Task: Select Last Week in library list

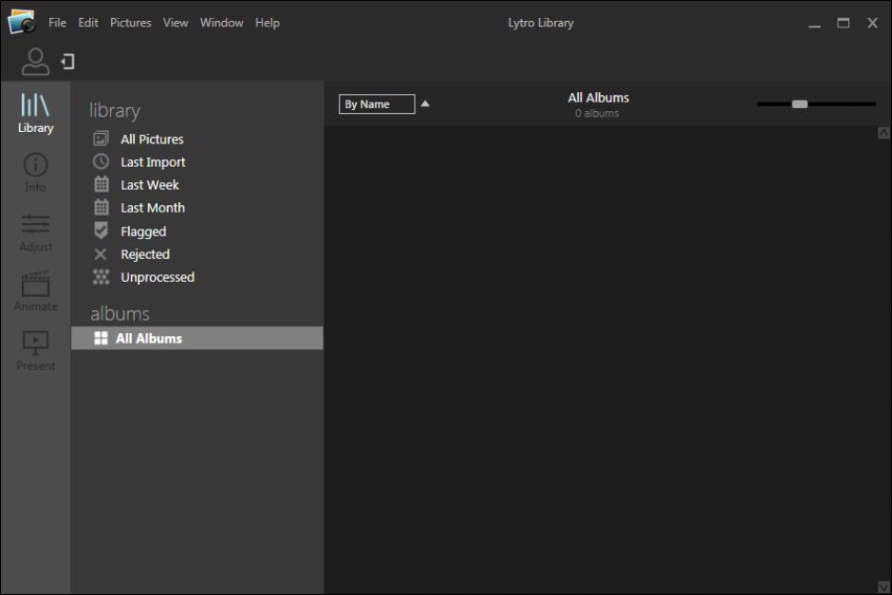Action: tap(150, 185)
